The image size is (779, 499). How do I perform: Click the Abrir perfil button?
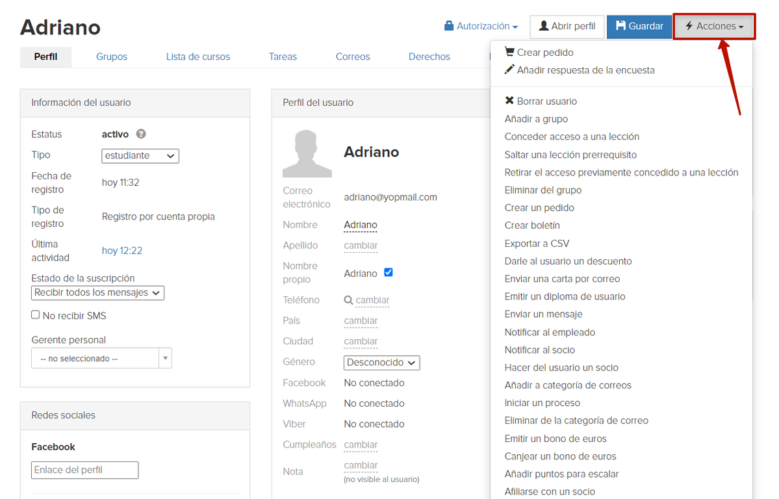point(567,27)
